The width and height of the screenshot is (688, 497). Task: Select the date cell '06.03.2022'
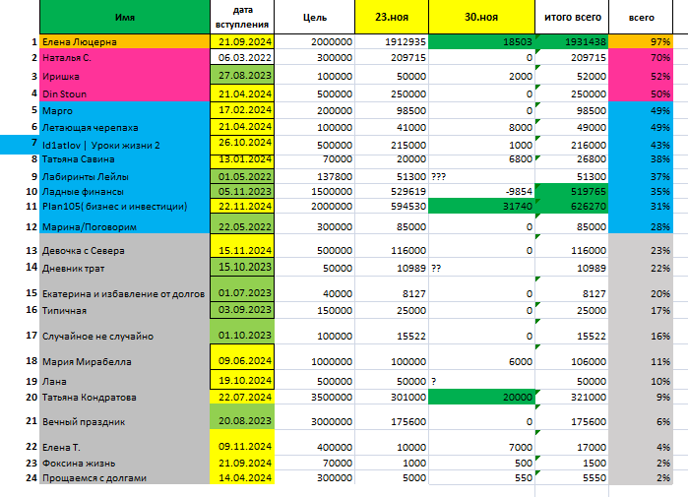[242, 57]
